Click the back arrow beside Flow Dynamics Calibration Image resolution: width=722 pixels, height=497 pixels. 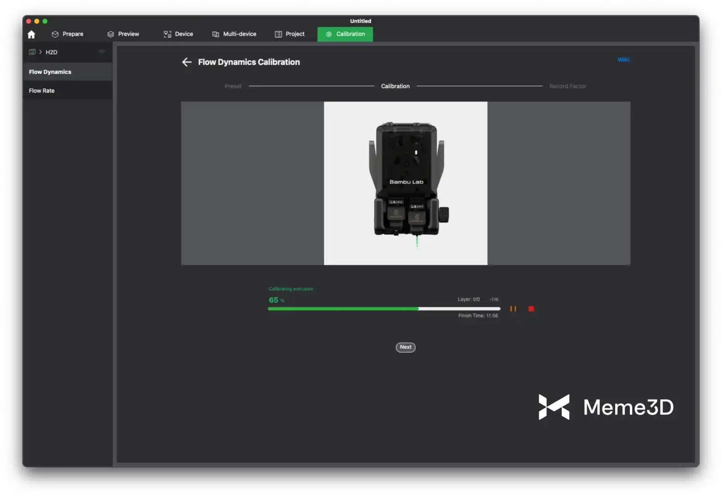[186, 62]
